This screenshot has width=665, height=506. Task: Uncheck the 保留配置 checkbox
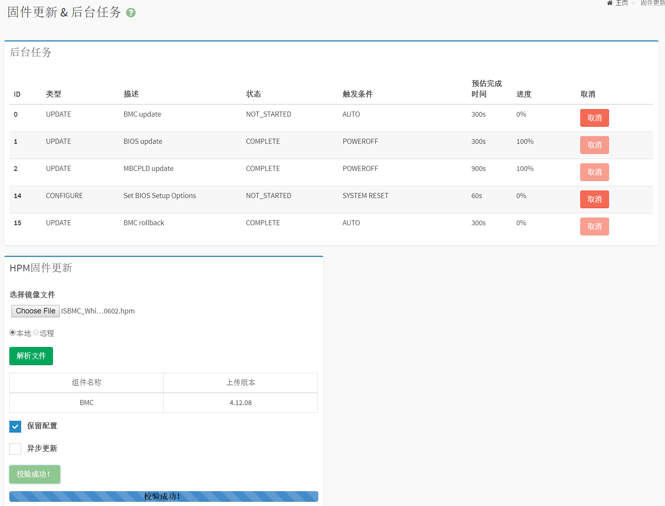click(x=15, y=427)
